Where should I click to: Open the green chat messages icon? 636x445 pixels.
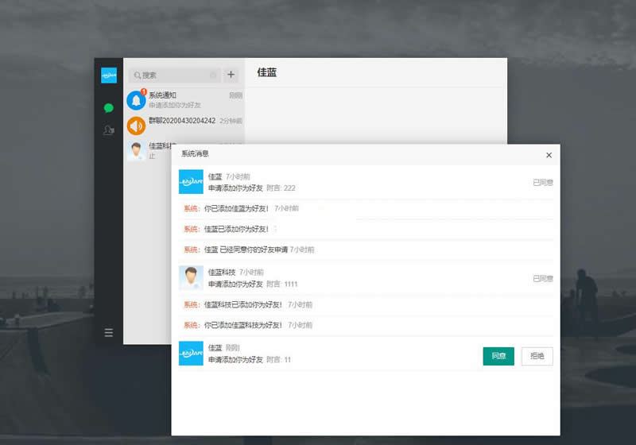click(x=108, y=107)
